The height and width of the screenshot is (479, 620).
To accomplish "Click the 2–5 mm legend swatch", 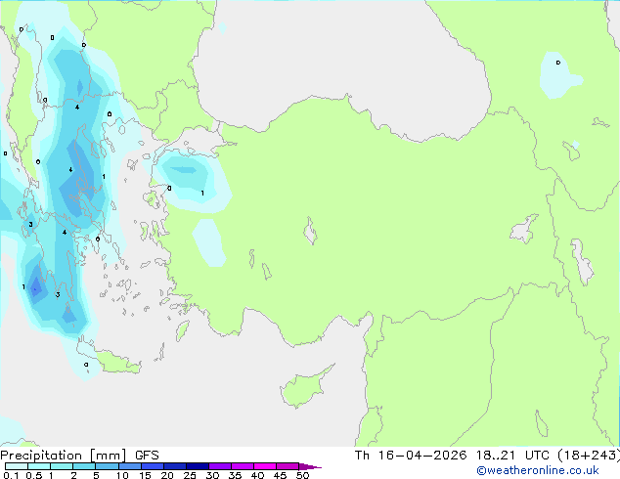I will 84,466.
